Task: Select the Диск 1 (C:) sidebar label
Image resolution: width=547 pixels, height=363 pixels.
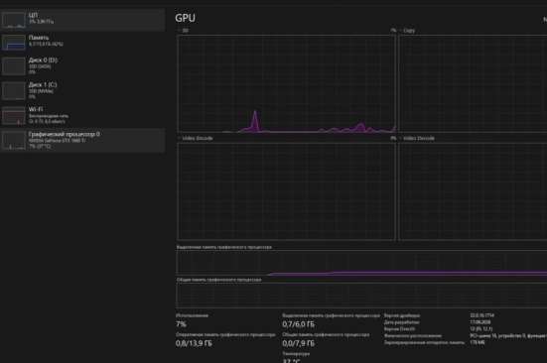Action: [43, 84]
